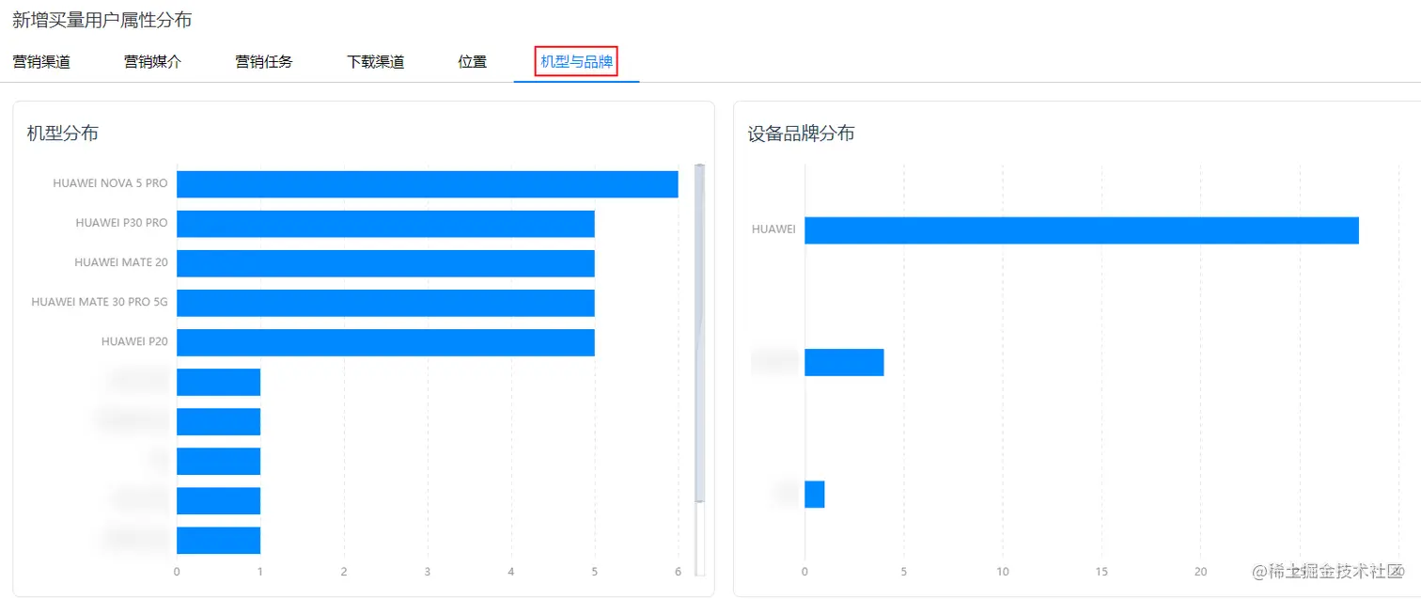Click the HUAWEI P20 bar
This screenshot has width=1421, height=599.
(385, 342)
